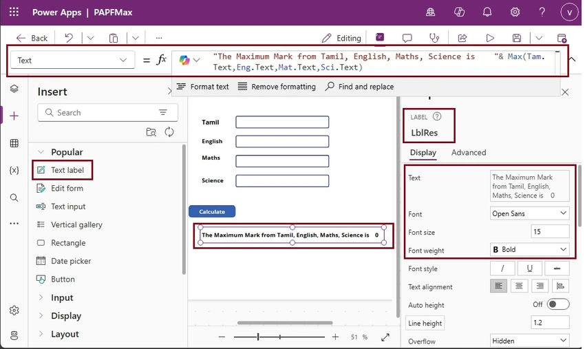
Task: Open Copilot icon in the header
Action: click(459, 12)
